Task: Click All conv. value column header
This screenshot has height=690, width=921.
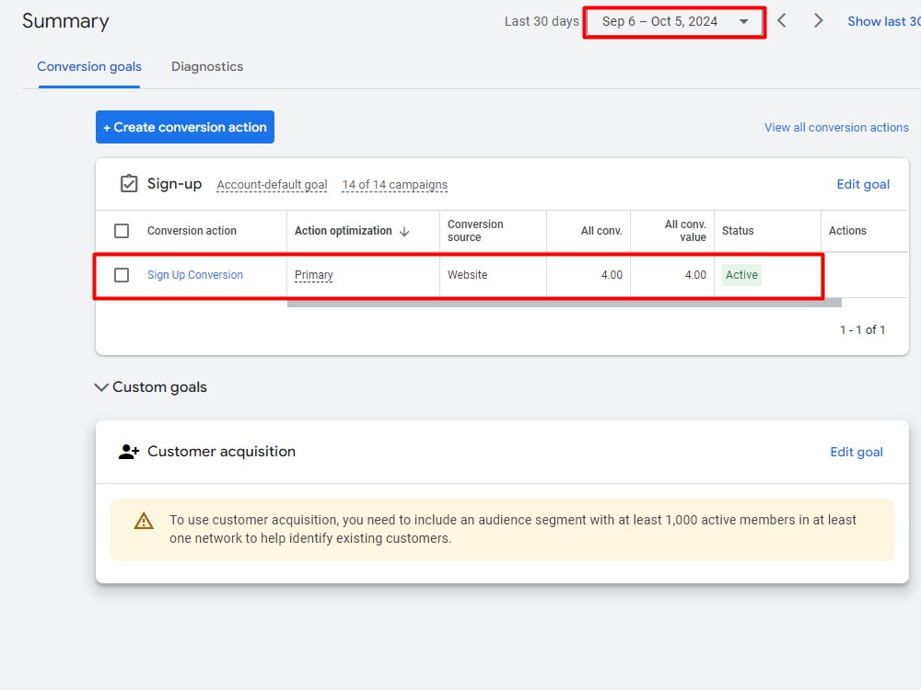Action: click(685, 231)
